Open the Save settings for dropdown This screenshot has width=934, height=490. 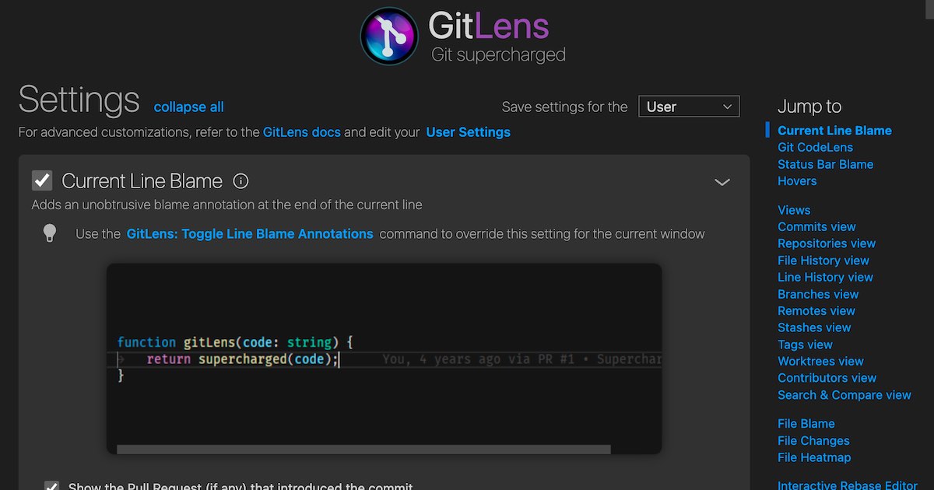point(688,107)
